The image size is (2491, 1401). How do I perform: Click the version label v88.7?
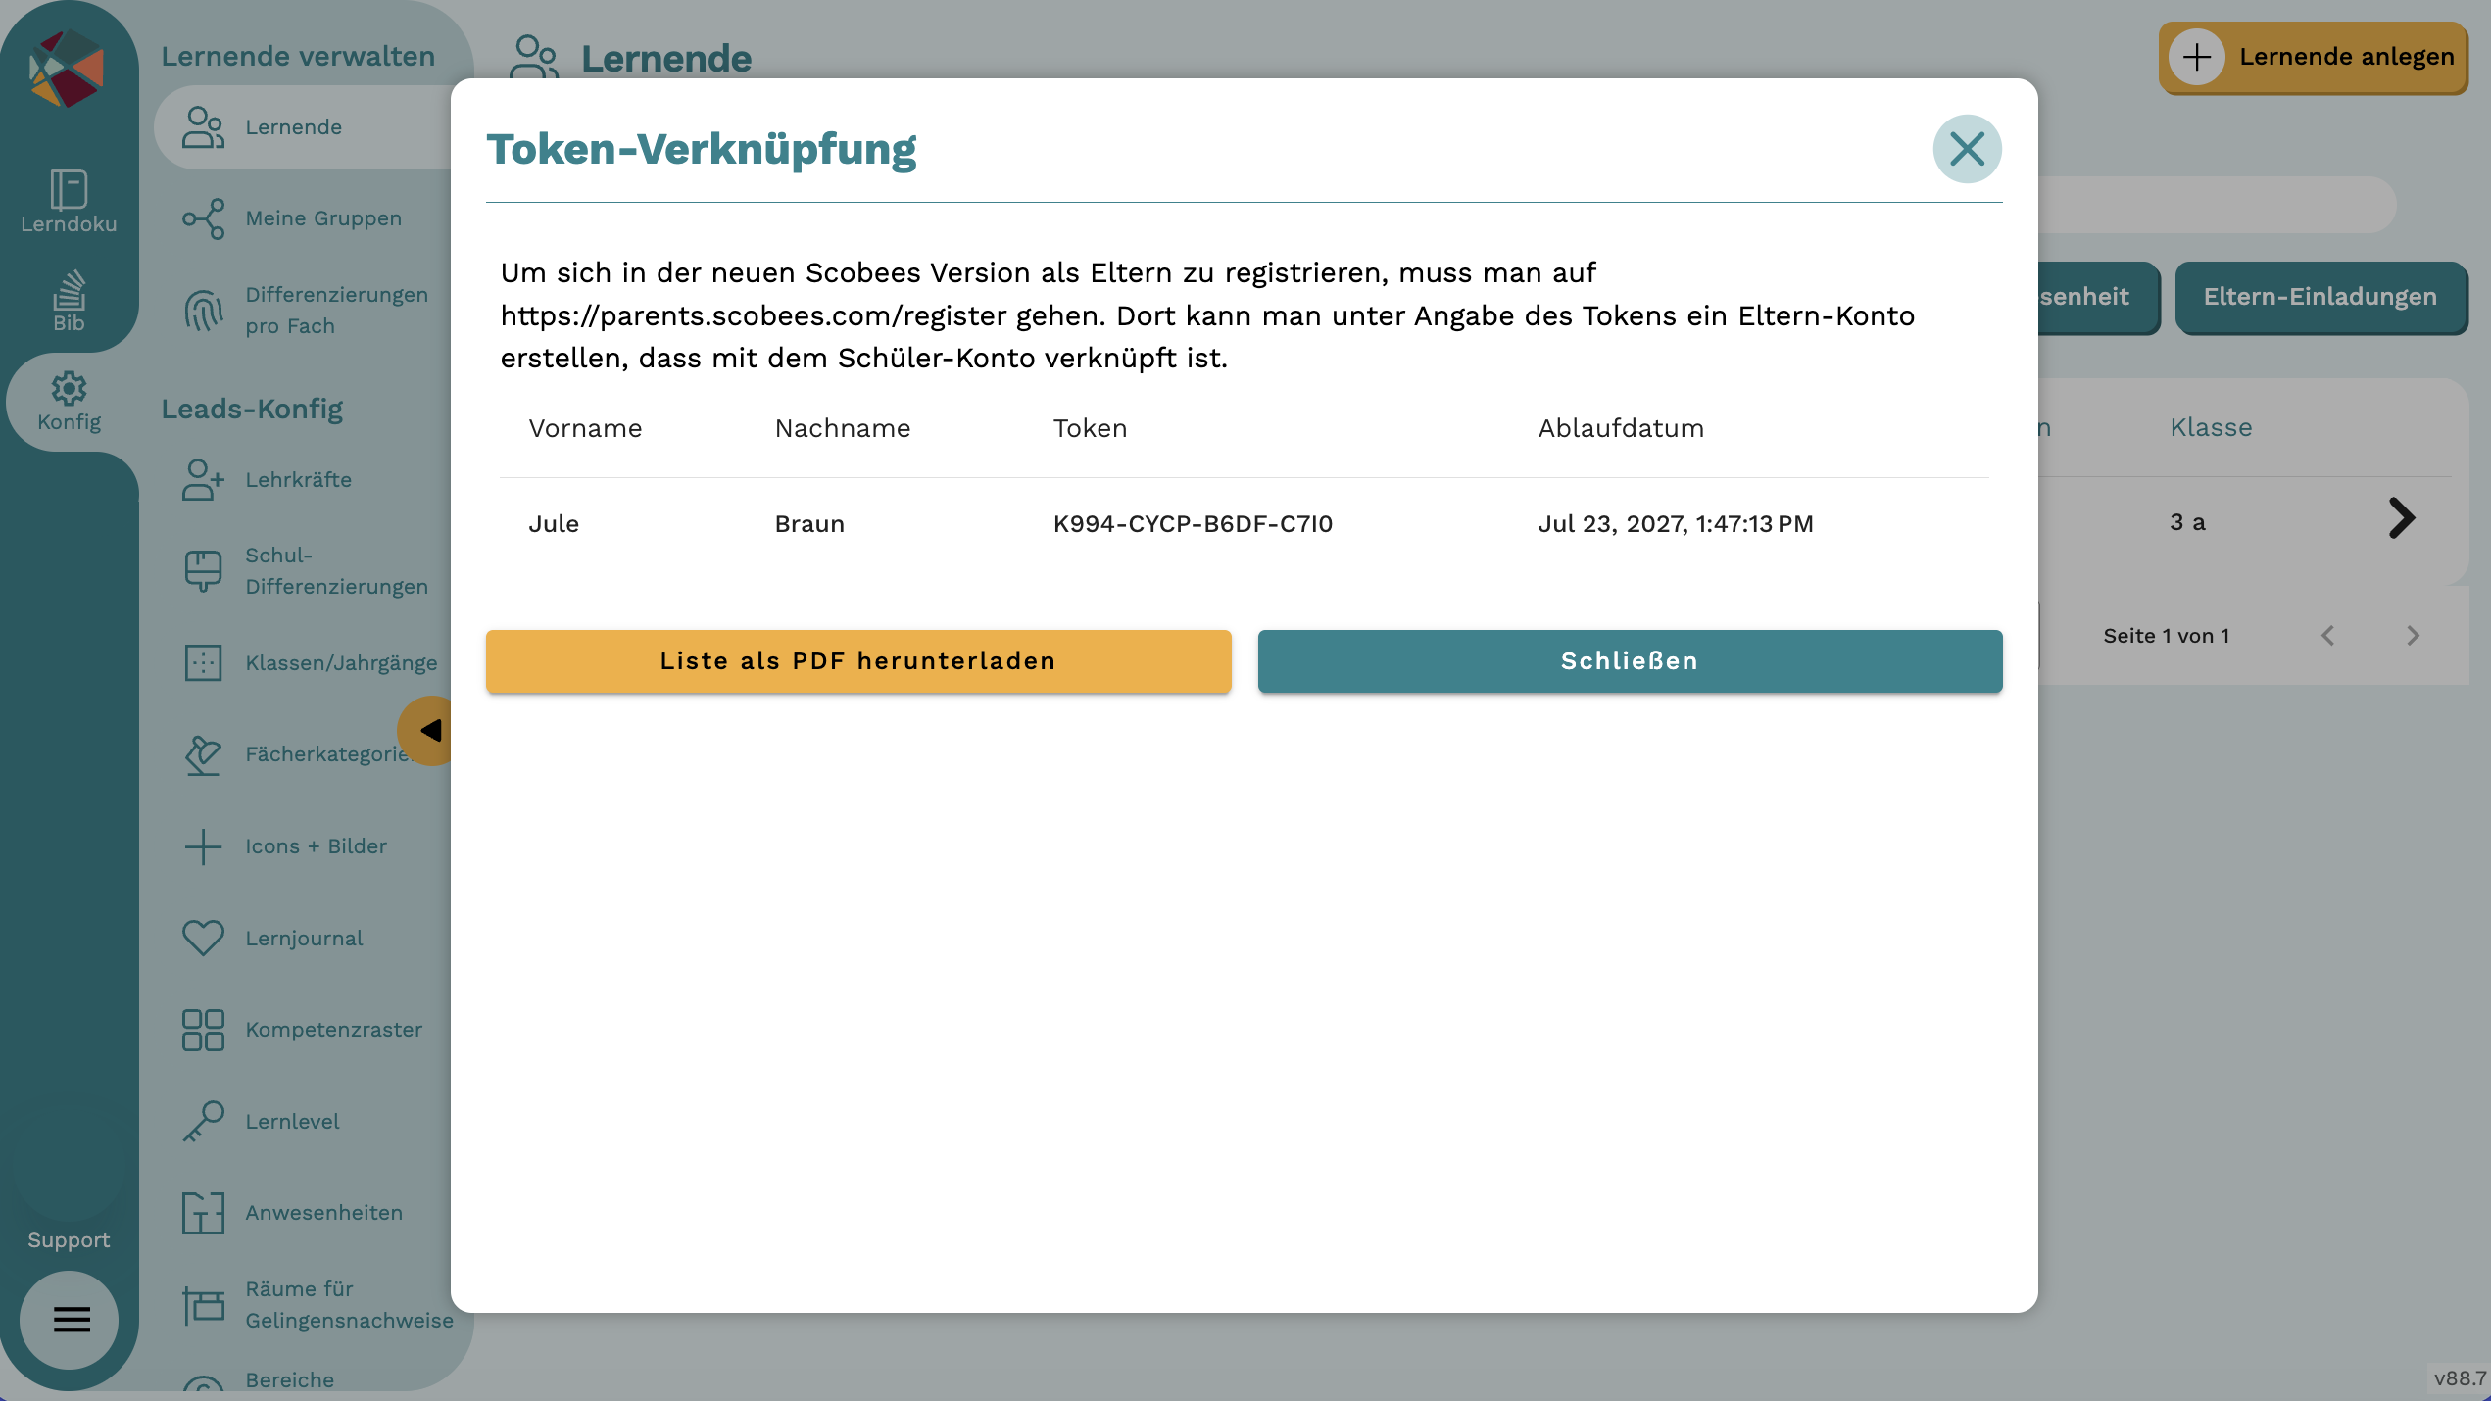(2460, 1378)
